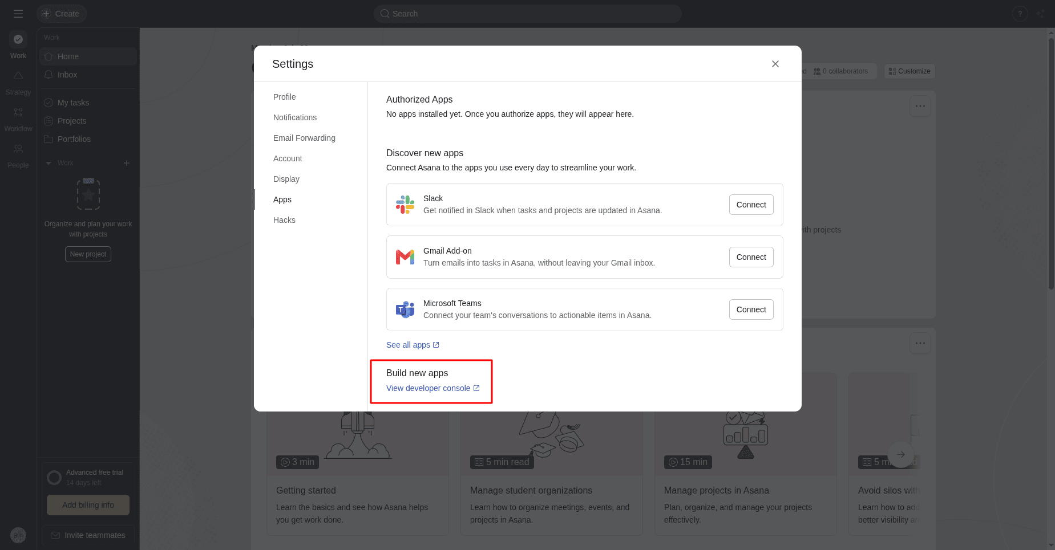Open the user avatar at bottom left
1055x550 pixels.
(18, 535)
